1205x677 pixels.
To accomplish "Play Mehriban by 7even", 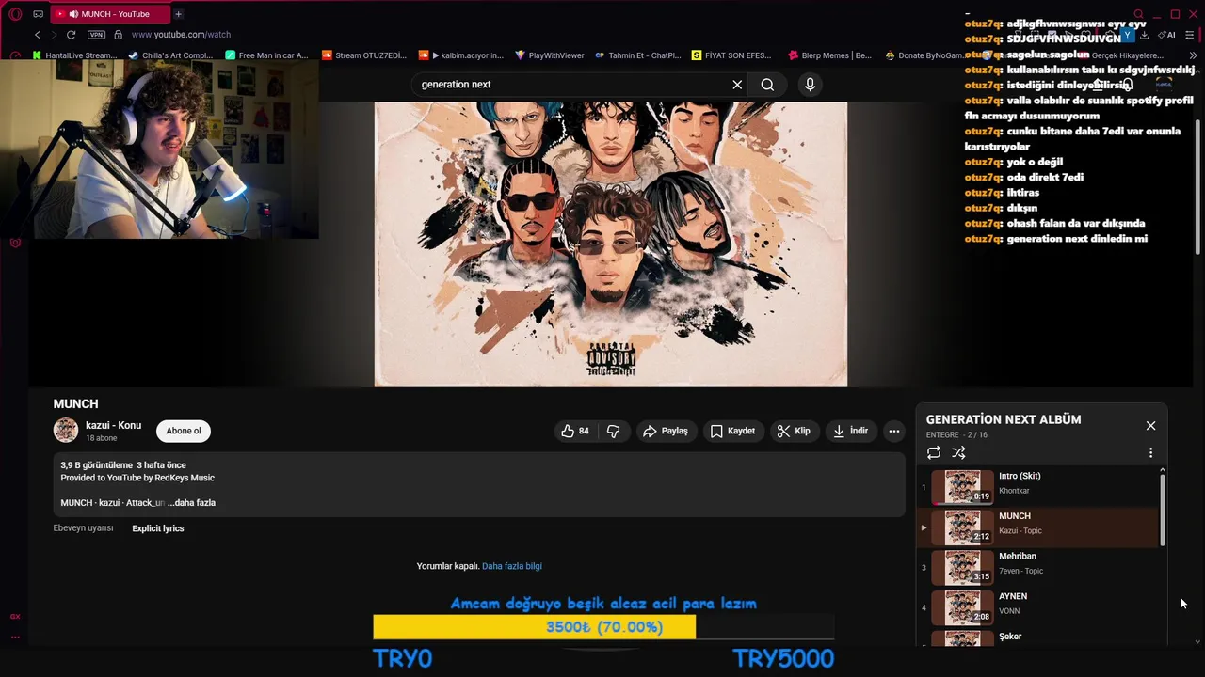I will click(1038, 568).
